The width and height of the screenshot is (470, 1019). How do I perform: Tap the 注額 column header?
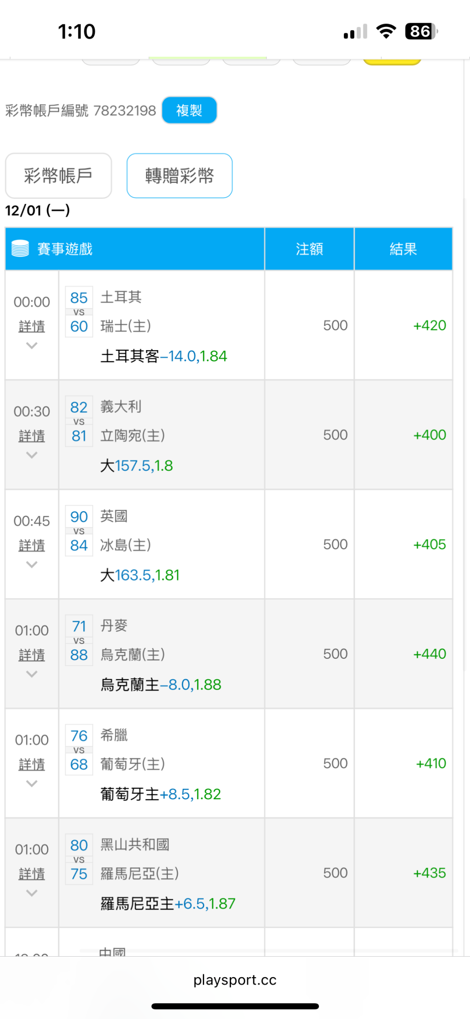[309, 249]
